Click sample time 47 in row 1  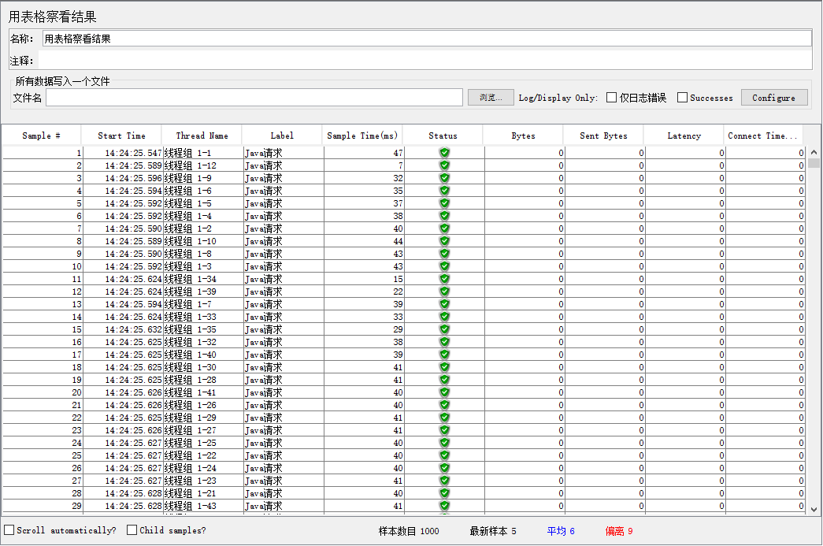[x=364, y=153]
